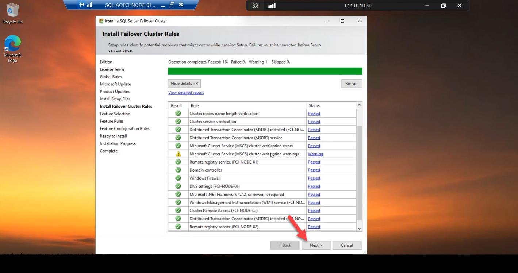Click the signal bars icon on the 172.16.10.30 bar
The width and height of the screenshot is (518, 273).
pos(272,5)
